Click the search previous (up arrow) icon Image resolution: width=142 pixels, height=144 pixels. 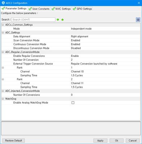point(62,19)
